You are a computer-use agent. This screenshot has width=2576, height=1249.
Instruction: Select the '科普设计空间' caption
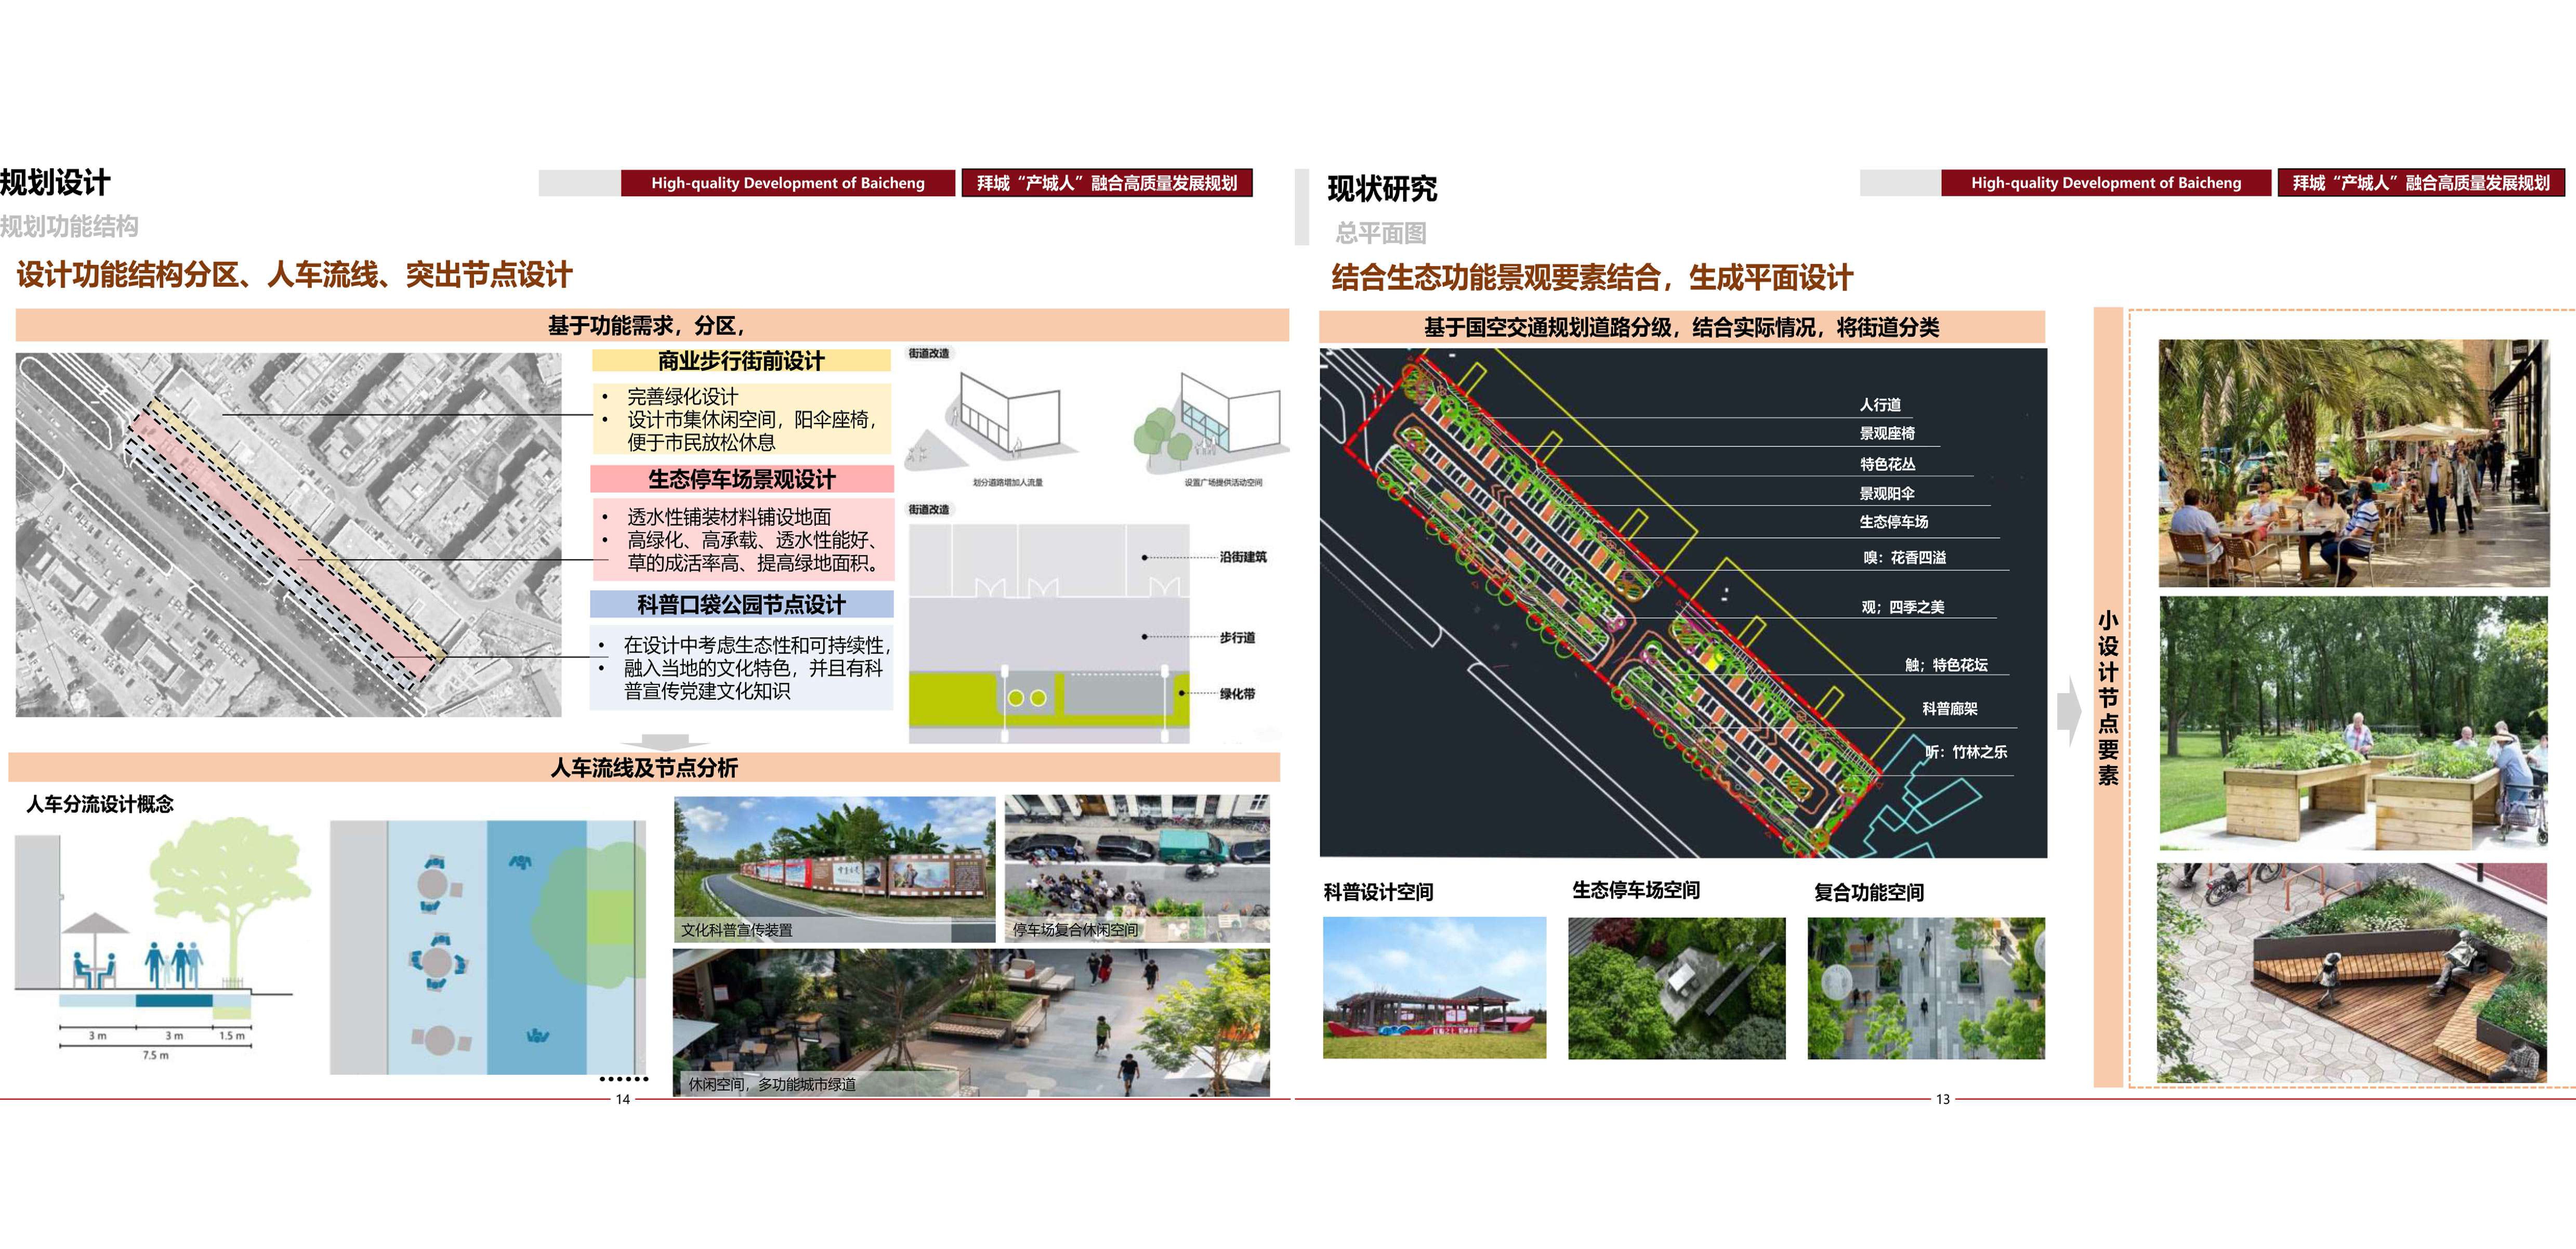[1379, 892]
